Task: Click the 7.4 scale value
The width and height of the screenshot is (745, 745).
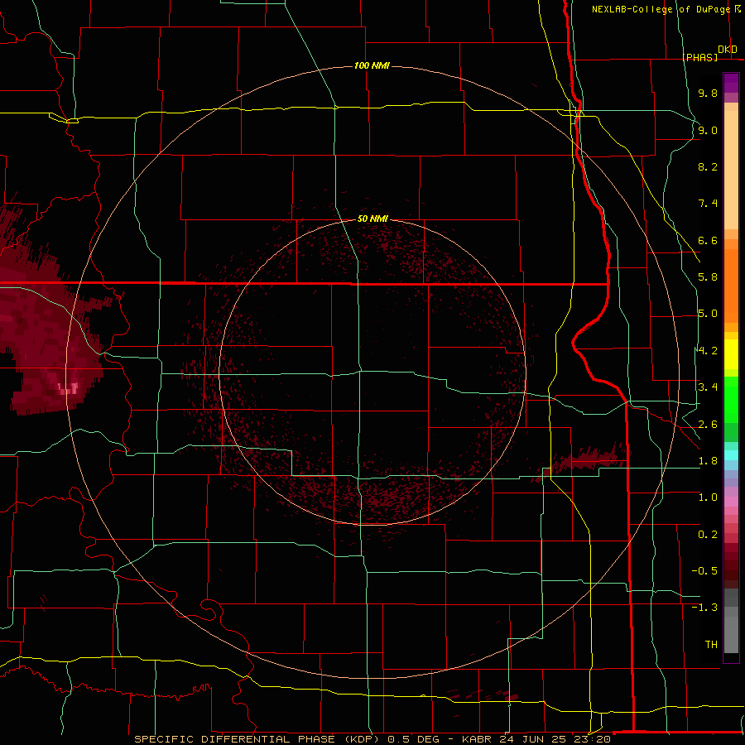Action: (708, 204)
